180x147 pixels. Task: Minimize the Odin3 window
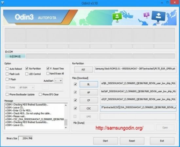click(x=162, y=3)
